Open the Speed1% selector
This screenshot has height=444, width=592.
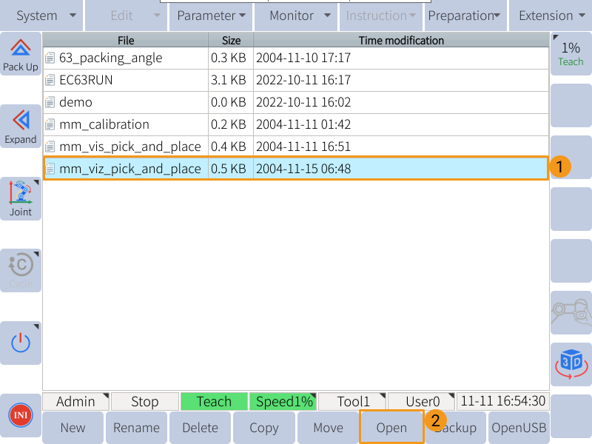pyautogui.click(x=283, y=401)
